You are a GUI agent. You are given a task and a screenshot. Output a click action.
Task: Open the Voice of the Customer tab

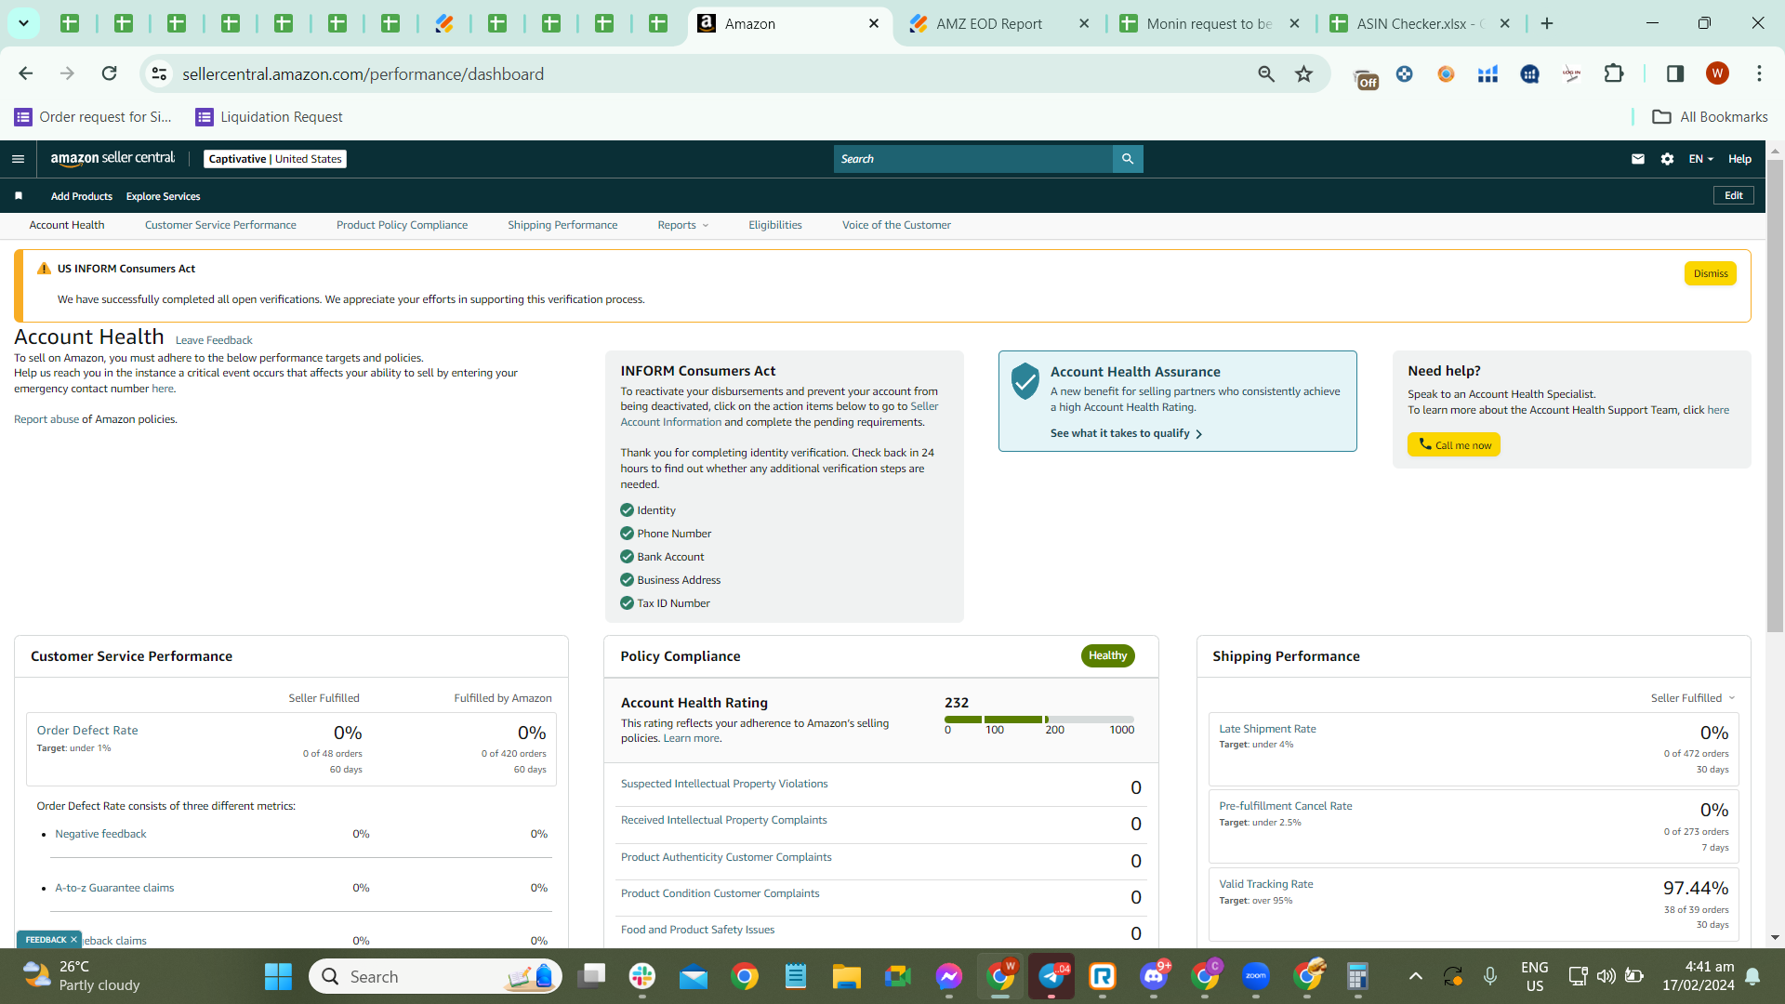(x=896, y=225)
